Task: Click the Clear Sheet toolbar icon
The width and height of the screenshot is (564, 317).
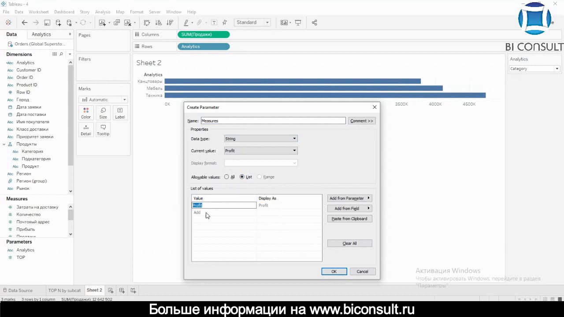Action: [128, 22]
